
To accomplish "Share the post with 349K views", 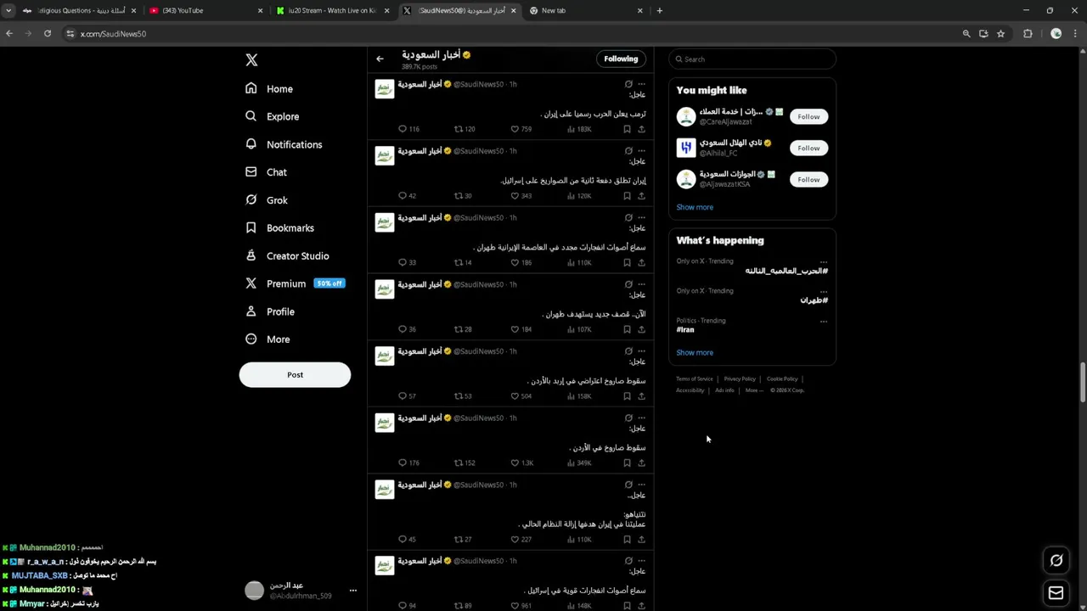I will (x=641, y=462).
